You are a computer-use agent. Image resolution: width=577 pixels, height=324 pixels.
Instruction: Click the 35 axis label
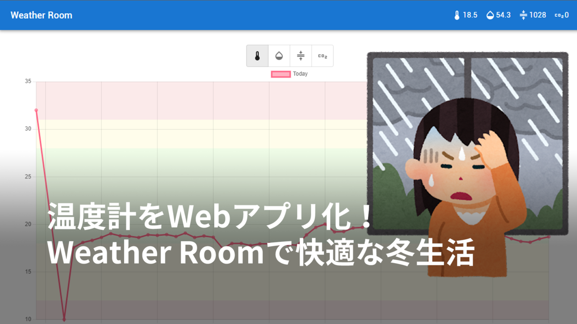[x=28, y=82]
